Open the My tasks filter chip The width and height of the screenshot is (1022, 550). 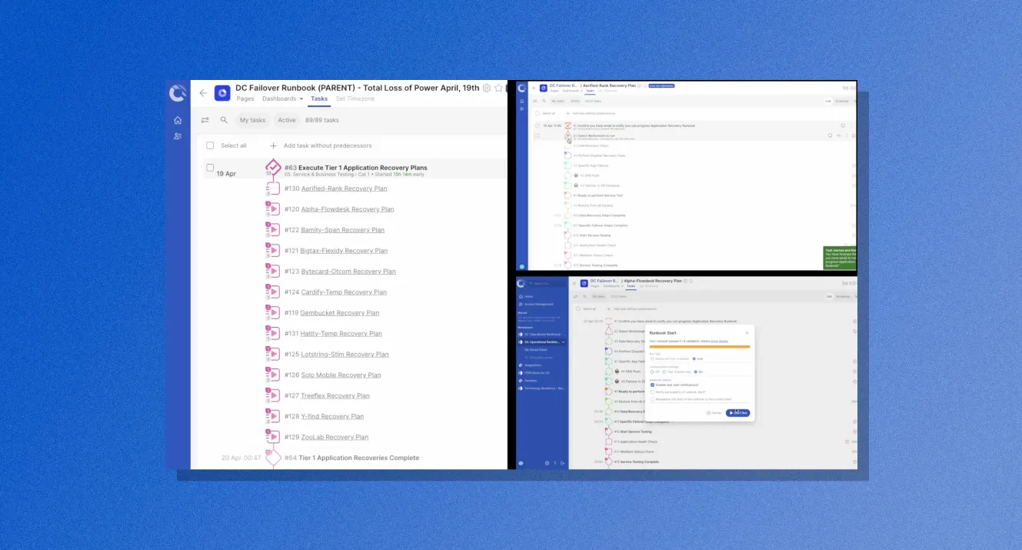pos(253,120)
